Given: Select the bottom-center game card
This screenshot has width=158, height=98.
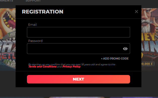Looking at the screenshot, I should 77,97.
